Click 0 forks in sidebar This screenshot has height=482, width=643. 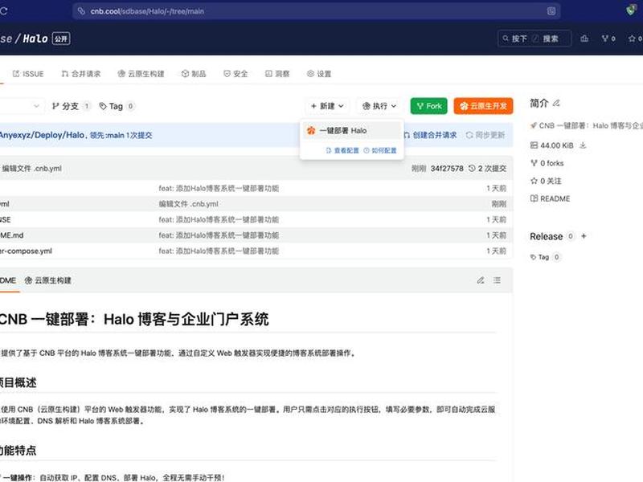tap(547, 163)
